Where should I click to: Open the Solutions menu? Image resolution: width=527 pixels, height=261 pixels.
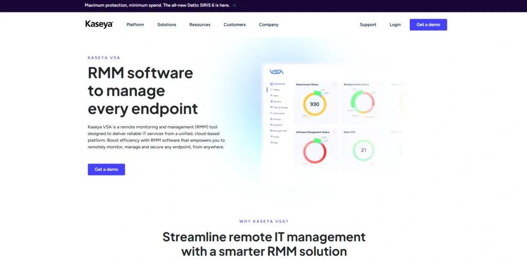167,25
